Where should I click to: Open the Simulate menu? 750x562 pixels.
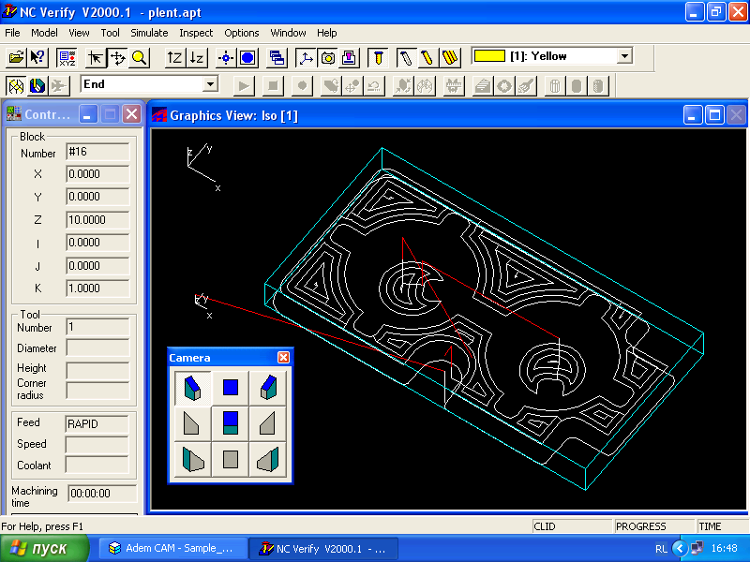(x=149, y=33)
